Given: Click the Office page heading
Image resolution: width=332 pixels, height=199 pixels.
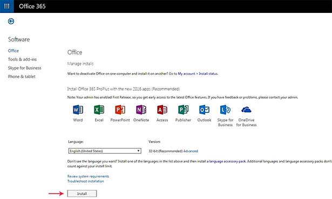Looking at the screenshot, I should pyautogui.click(x=74, y=52).
